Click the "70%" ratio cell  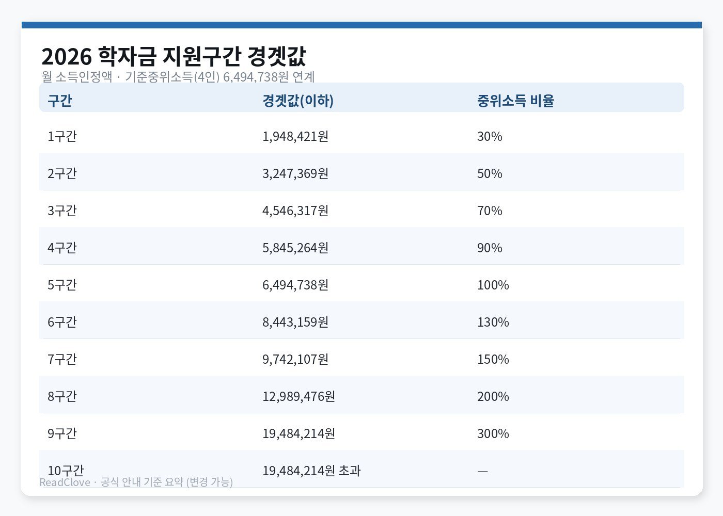(x=490, y=211)
